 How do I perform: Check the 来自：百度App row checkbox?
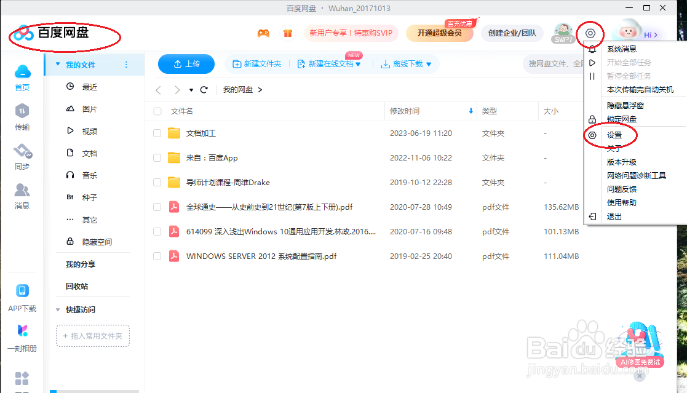click(157, 157)
